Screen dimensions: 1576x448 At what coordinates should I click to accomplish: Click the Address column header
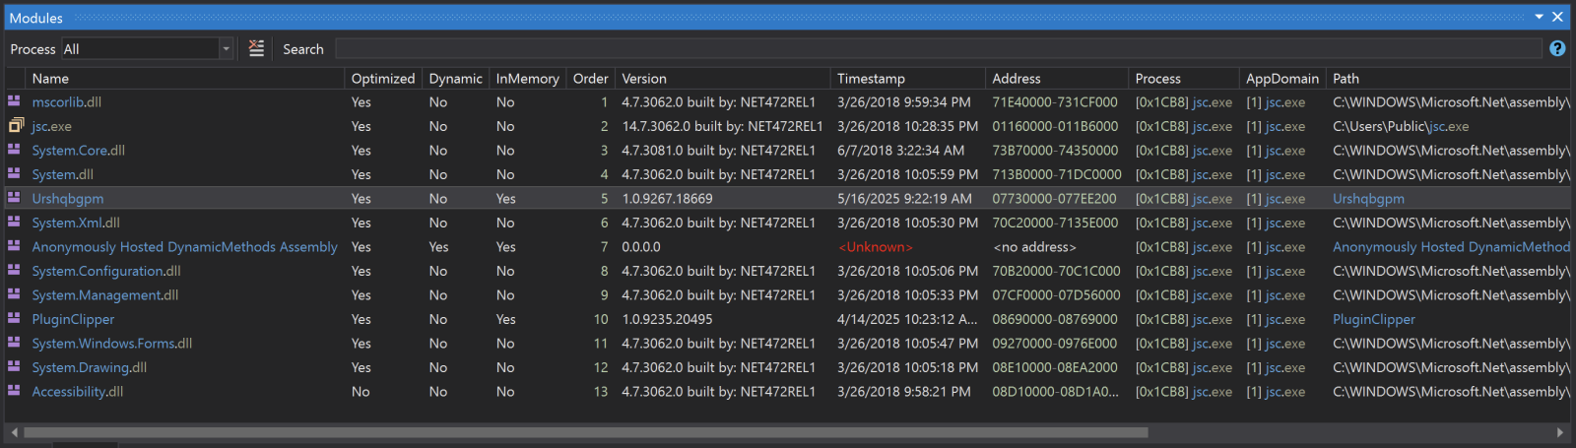click(x=1017, y=79)
